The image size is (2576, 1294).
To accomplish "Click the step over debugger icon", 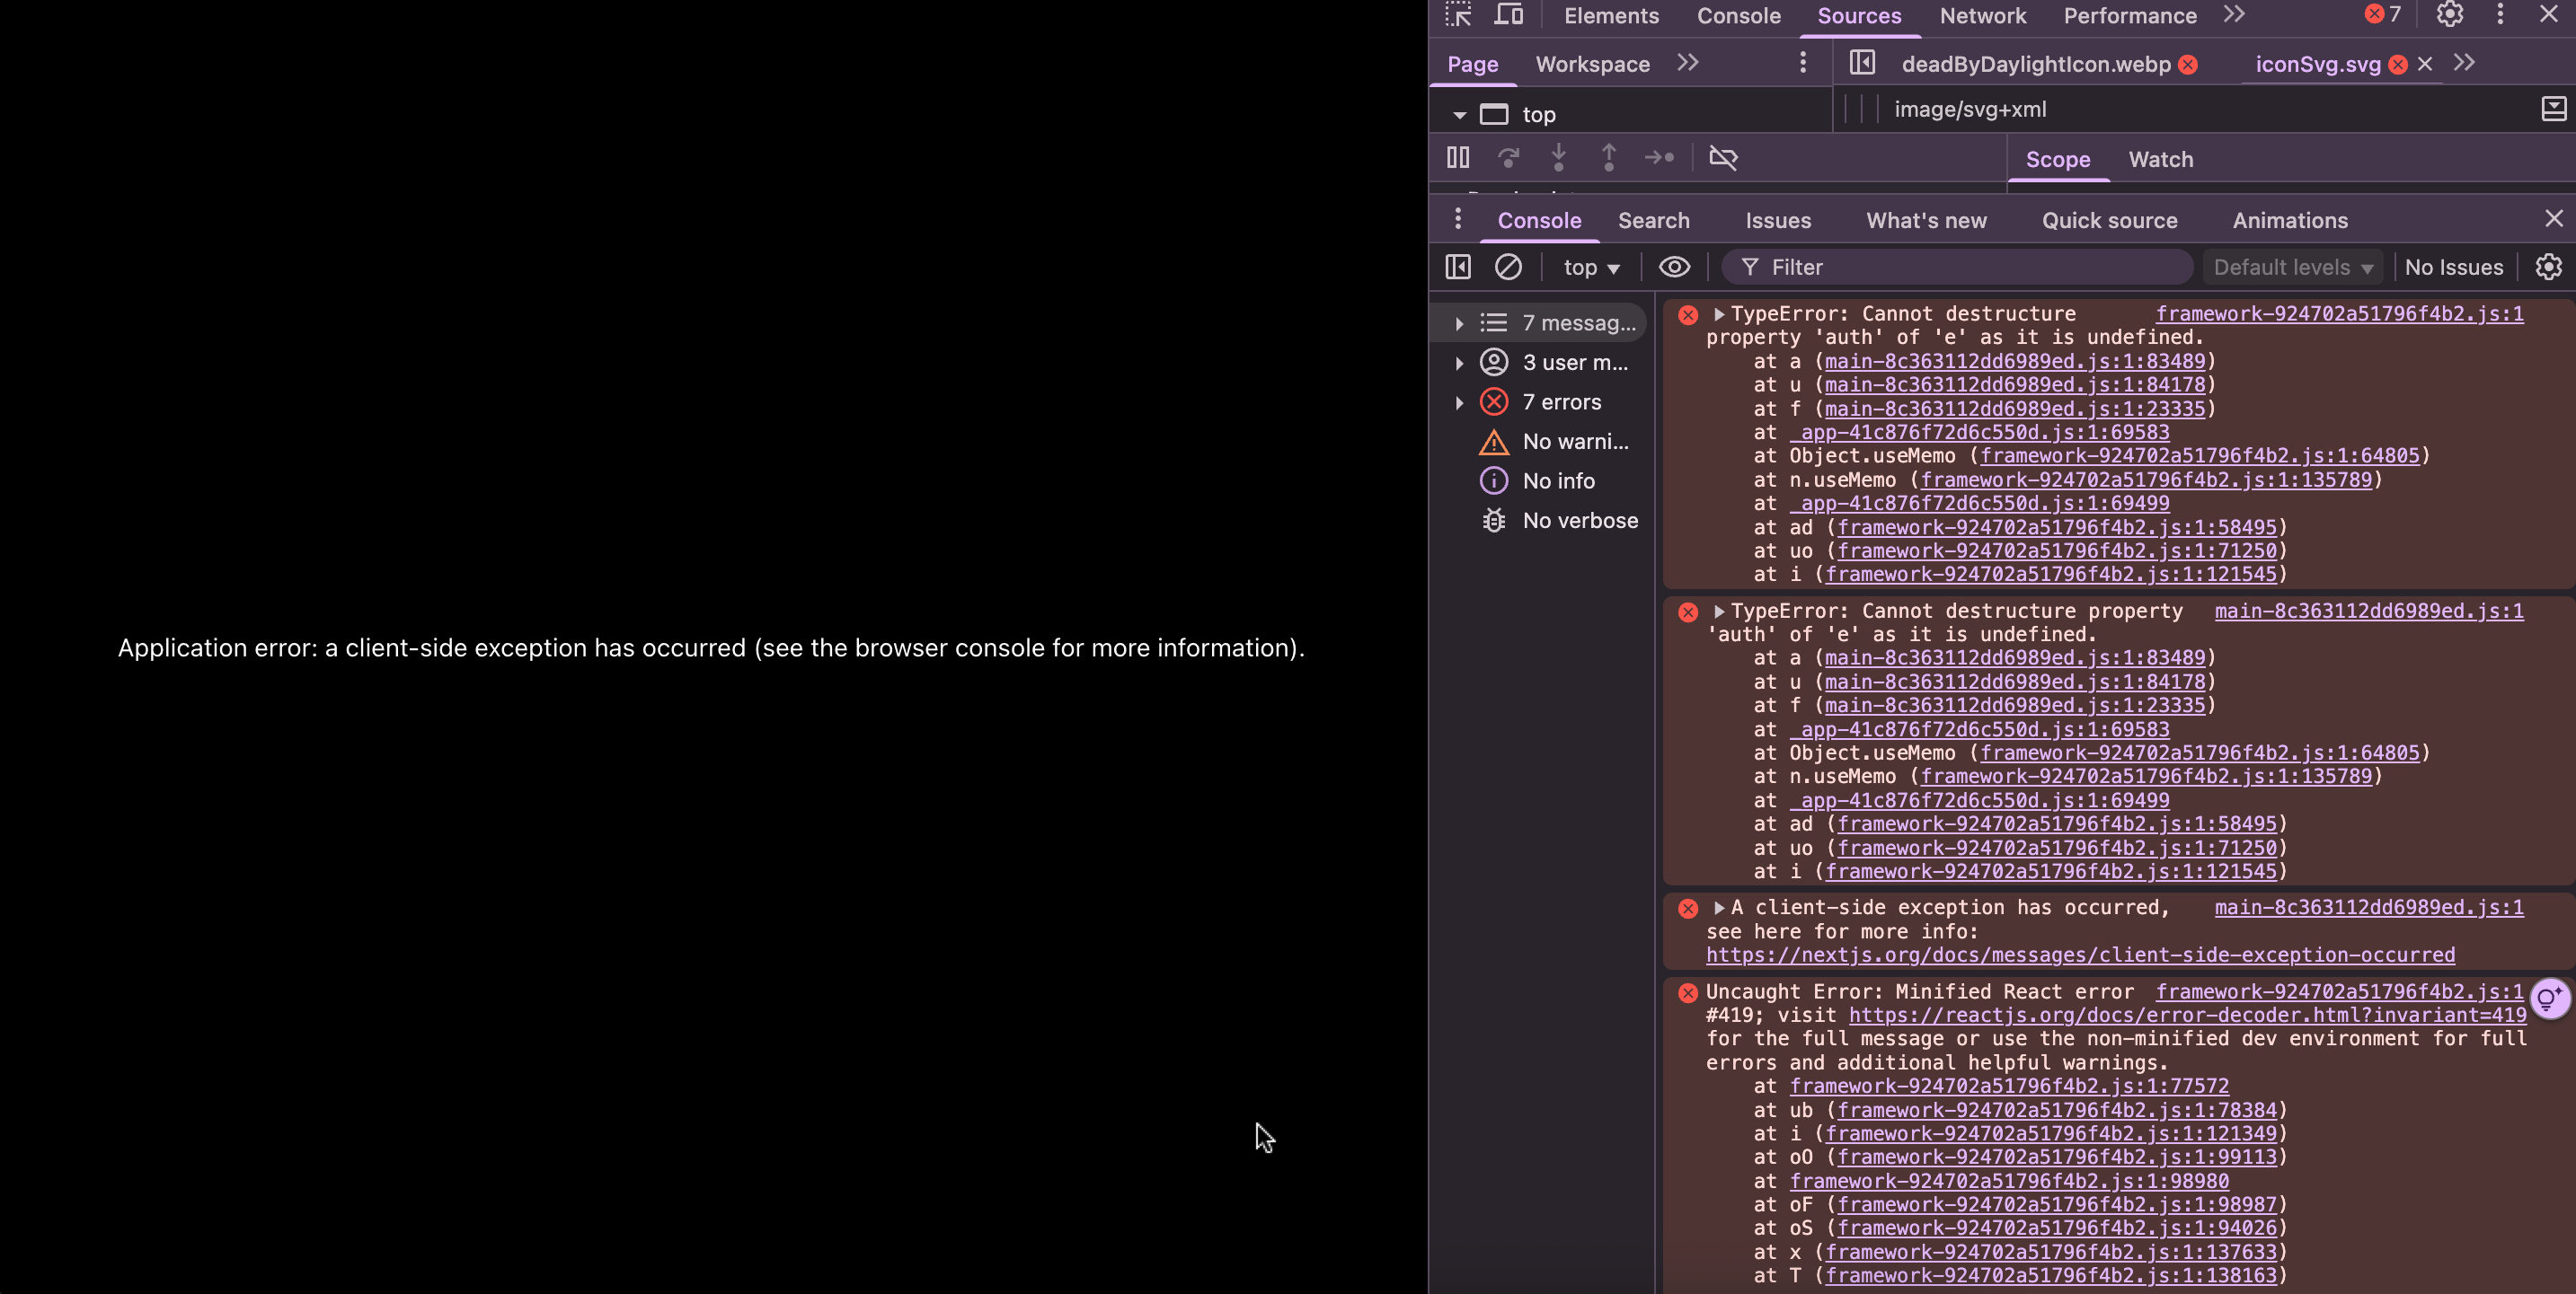I will (1508, 158).
